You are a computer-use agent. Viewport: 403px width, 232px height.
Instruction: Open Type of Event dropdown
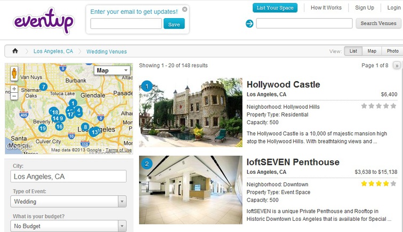[x=68, y=202]
